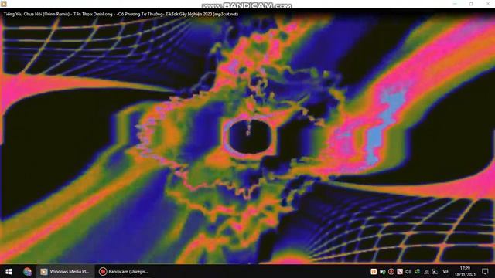The width and height of the screenshot is (495, 278).
Task: Click the orange tray icon left of network icon
Action: [374, 271]
